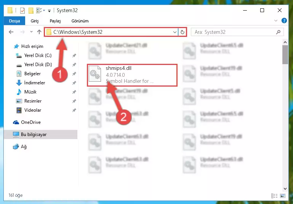Click the search magnifier icon
Image resolution: width=293 pixels, height=204 pixels.
(x=278, y=32)
